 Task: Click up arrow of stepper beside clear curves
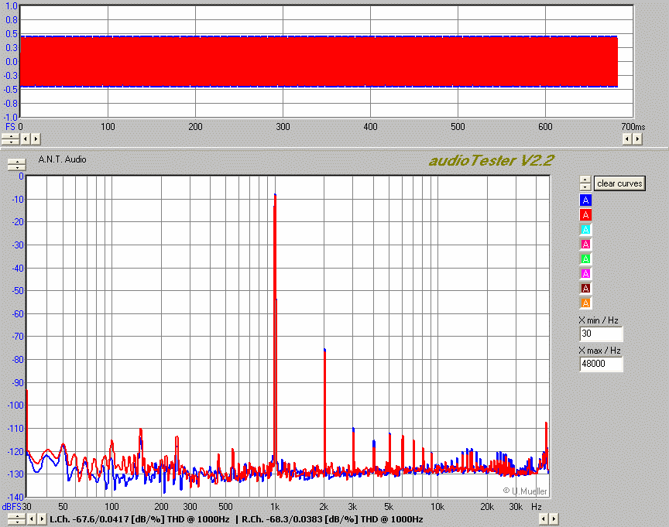pyautogui.click(x=585, y=180)
